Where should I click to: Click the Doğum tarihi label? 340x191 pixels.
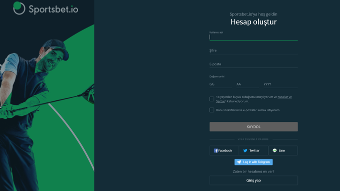217,77
